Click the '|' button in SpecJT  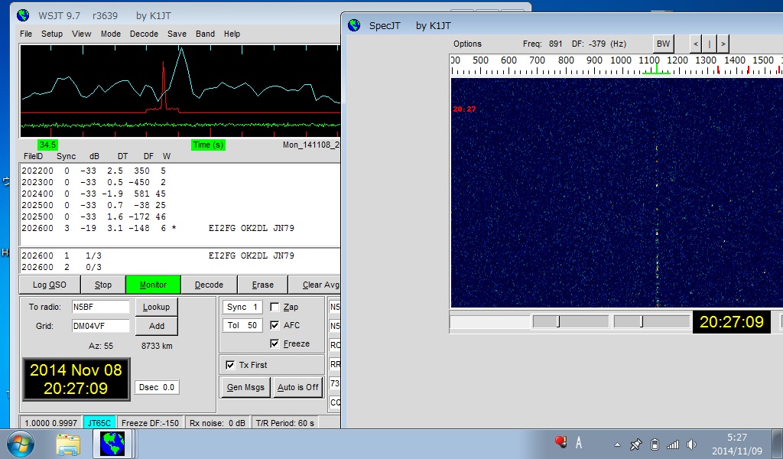point(709,44)
